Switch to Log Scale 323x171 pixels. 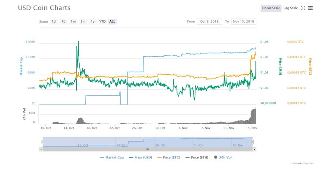(291, 8)
